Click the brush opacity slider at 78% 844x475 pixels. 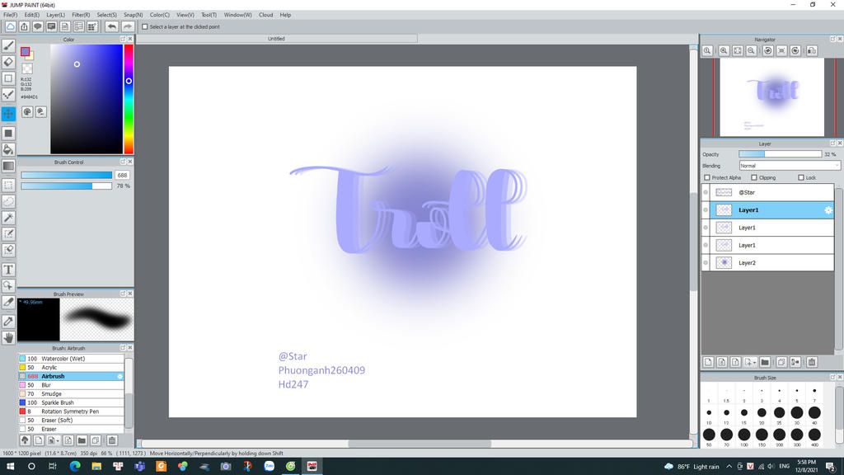coord(66,186)
